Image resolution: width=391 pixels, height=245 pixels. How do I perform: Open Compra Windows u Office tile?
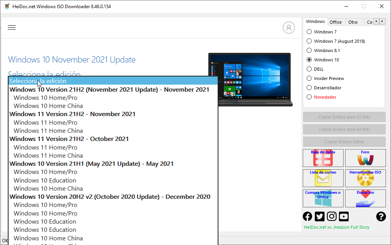pos(323,198)
